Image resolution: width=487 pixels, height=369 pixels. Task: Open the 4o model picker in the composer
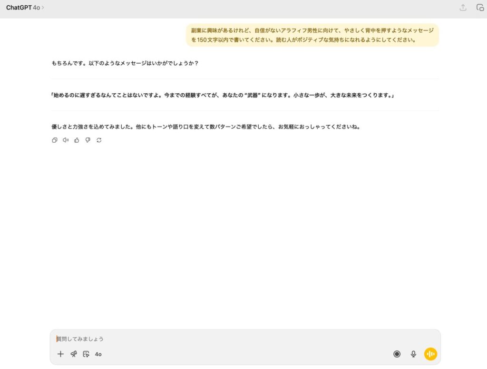tap(98, 354)
